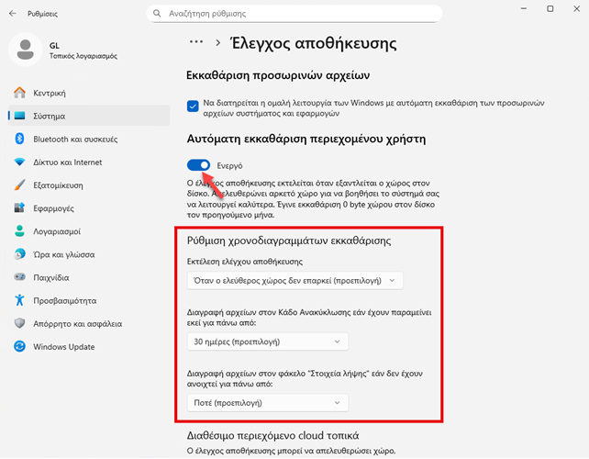This screenshot has width=589, height=459.
Task: Click the Windows Update refresh icon
Action: tap(19, 346)
